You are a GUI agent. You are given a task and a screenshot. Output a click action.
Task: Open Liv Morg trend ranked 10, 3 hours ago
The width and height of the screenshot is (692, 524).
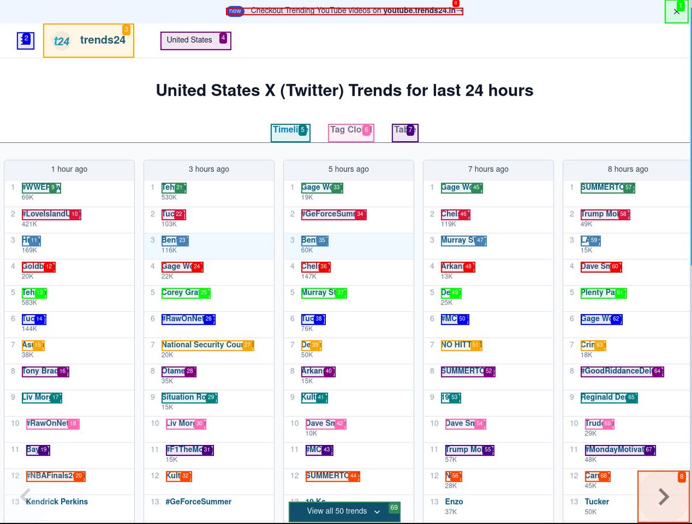point(186,424)
